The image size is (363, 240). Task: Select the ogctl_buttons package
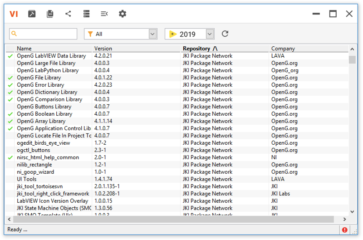[177, 150]
